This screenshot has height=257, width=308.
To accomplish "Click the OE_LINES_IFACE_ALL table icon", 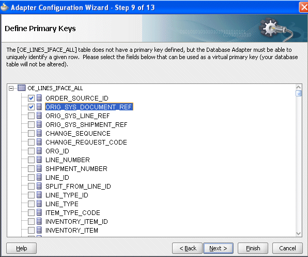I will (21, 88).
